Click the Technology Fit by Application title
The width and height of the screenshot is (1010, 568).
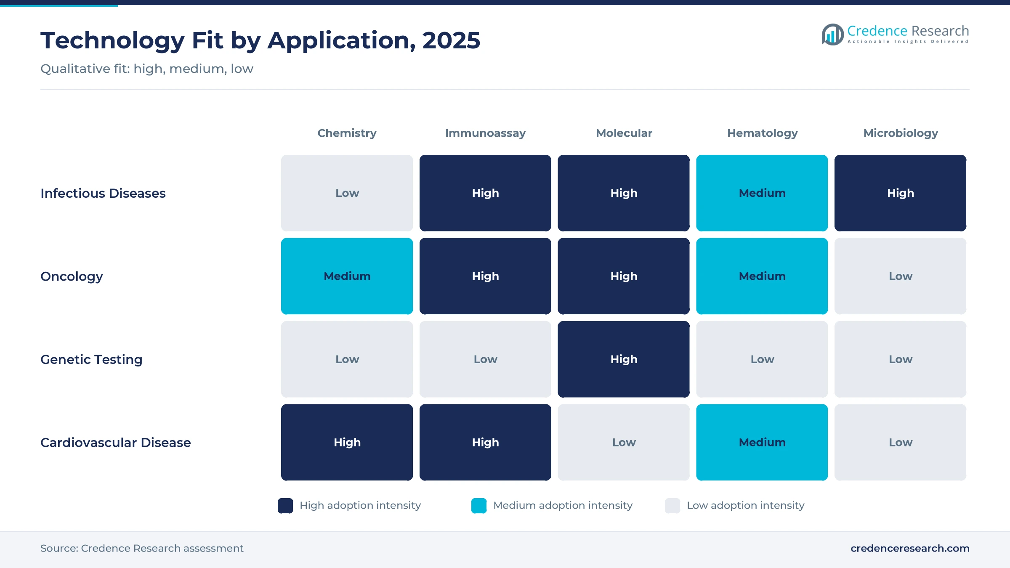(260, 41)
